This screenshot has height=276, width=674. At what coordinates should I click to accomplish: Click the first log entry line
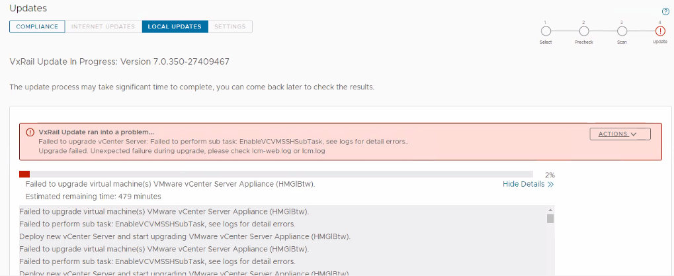(164, 212)
